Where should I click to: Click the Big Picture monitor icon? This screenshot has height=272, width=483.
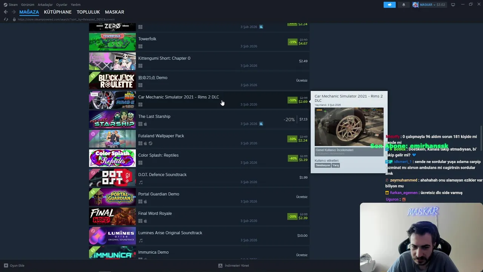click(453, 5)
